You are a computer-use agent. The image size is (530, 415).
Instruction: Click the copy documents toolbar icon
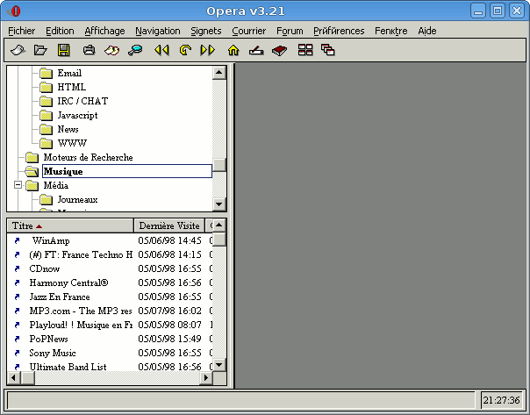[112, 50]
